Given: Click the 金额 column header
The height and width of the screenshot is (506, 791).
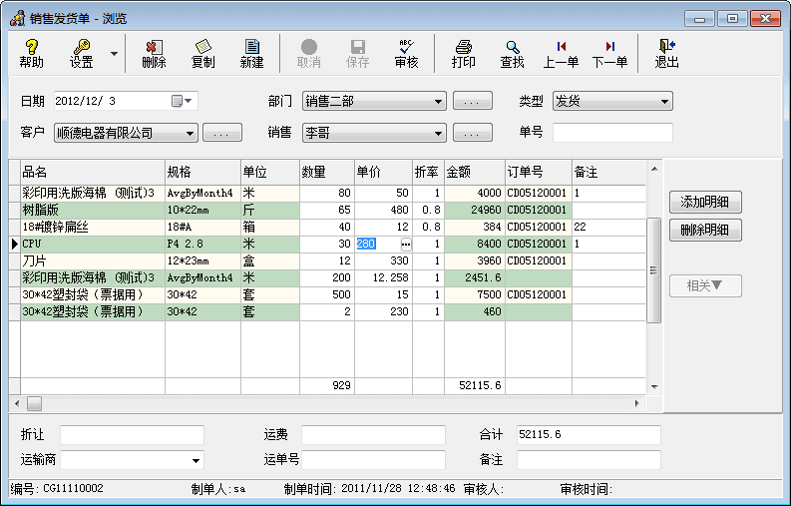Looking at the screenshot, I should [x=475, y=173].
